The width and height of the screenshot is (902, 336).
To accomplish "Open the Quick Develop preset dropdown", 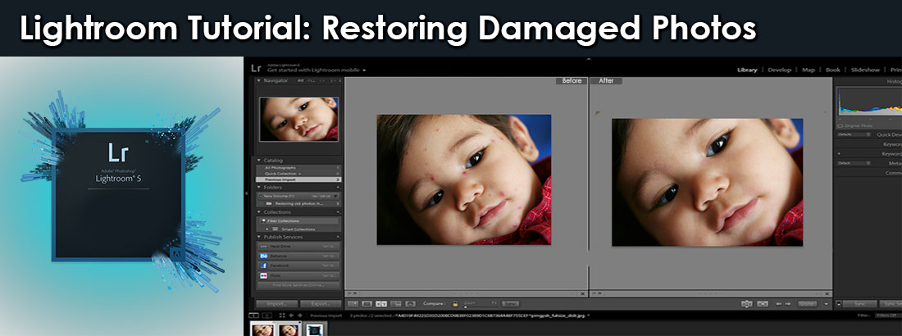I will 854,134.
